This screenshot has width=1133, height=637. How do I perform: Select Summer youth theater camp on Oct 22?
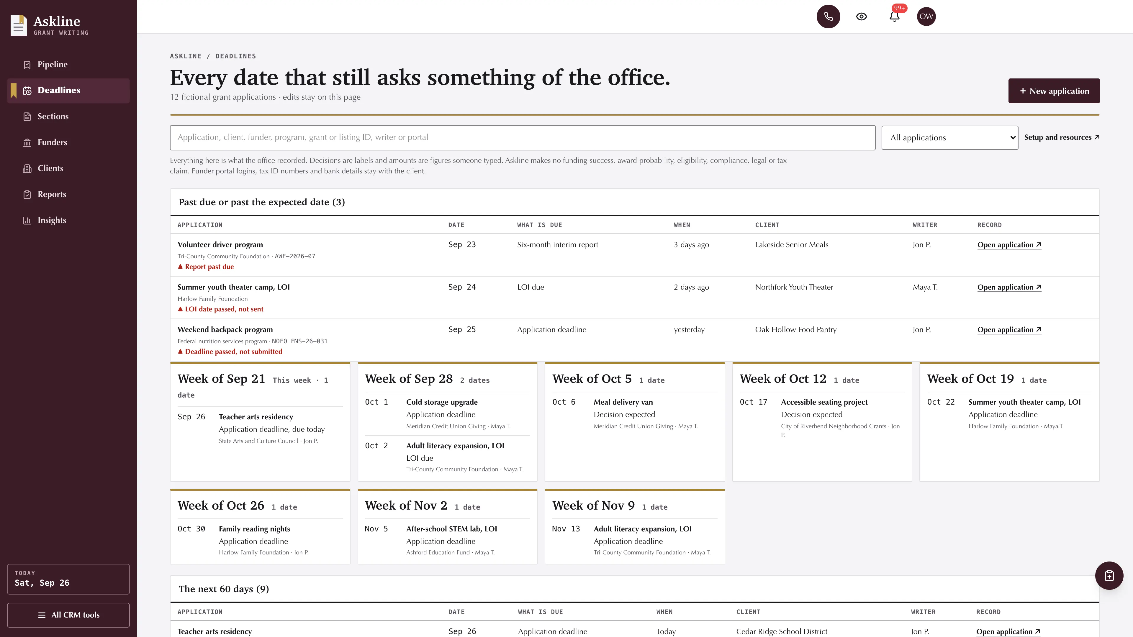coord(1024,402)
